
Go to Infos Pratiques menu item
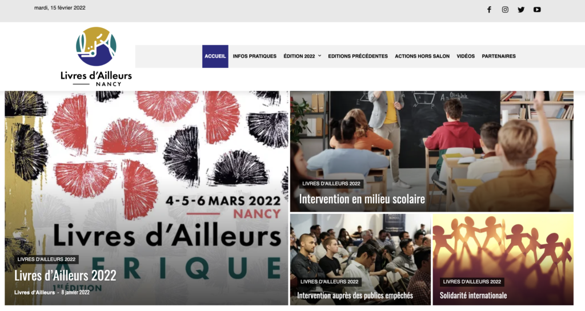pyautogui.click(x=255, y=56)
